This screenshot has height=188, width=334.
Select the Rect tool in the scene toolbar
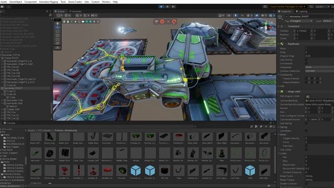[57, 40]
